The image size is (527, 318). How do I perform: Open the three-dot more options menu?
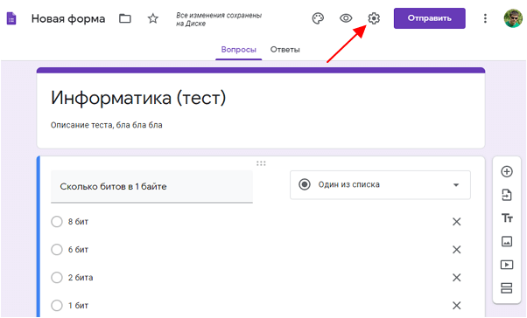(x=485, y=18)
